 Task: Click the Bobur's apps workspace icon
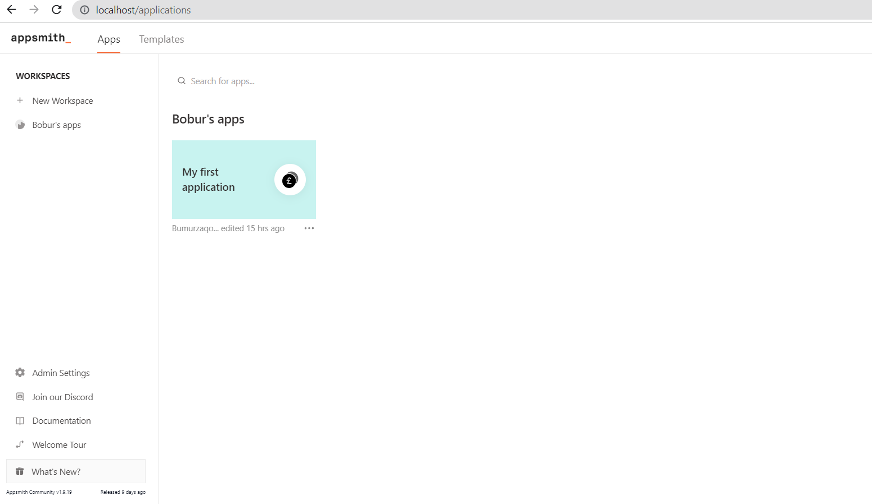tap(20, 125)
